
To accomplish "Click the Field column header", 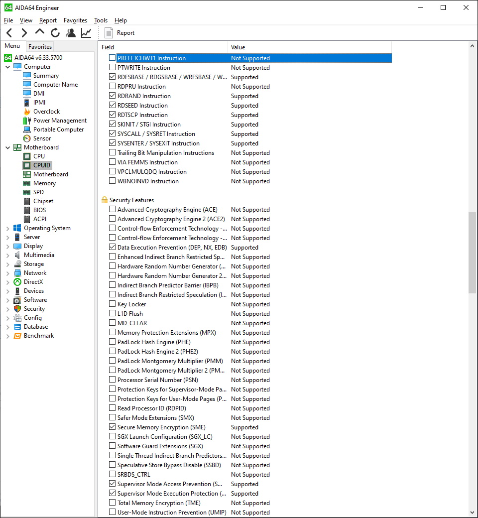I will (163, 47).
